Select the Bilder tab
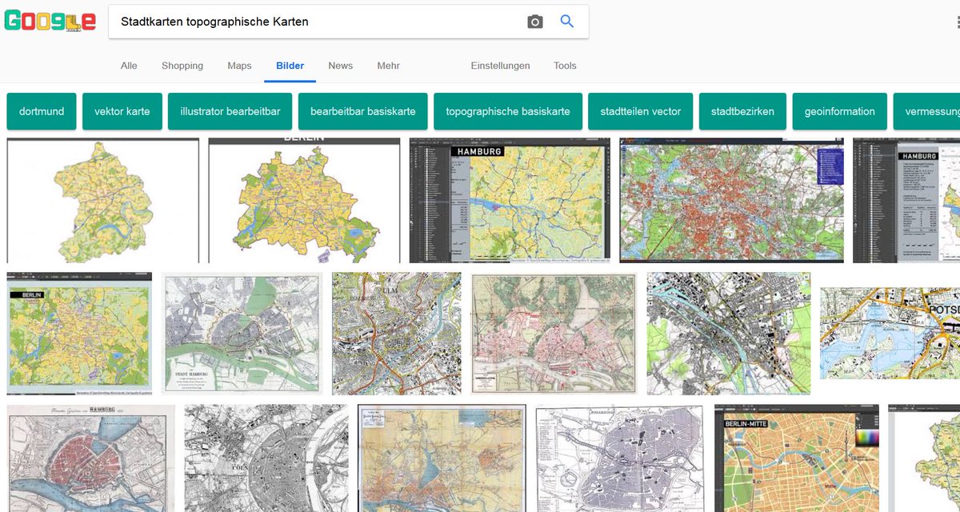Screen dimensions: 960x512 [290, 66]
